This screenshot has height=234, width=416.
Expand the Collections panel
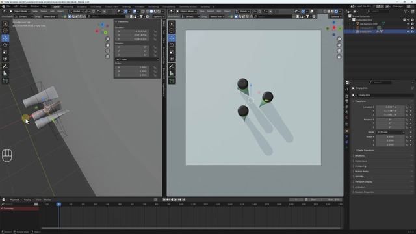pyautogui.click(x=382, y=161)
